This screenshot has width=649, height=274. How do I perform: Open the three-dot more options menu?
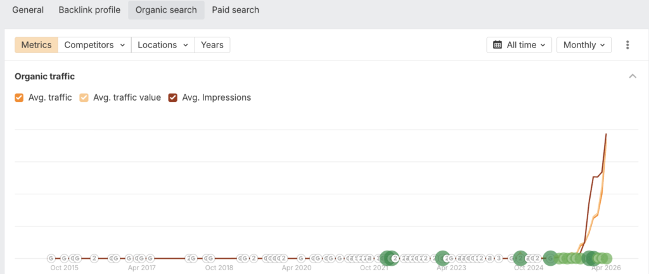coord(627,45)
